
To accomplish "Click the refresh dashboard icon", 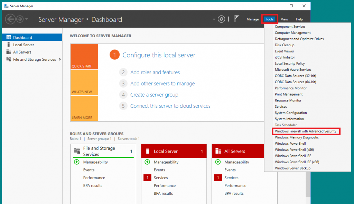I will click(x=221, y=19).
